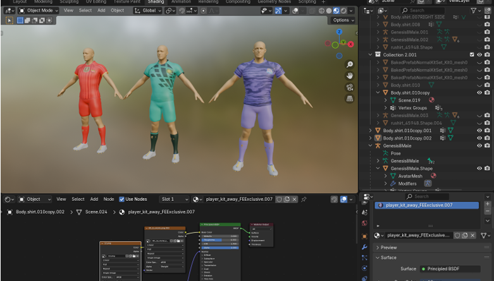Click Body.shirt.010copy.002 breadcrumb in node editor

click(x=40, y=212)
